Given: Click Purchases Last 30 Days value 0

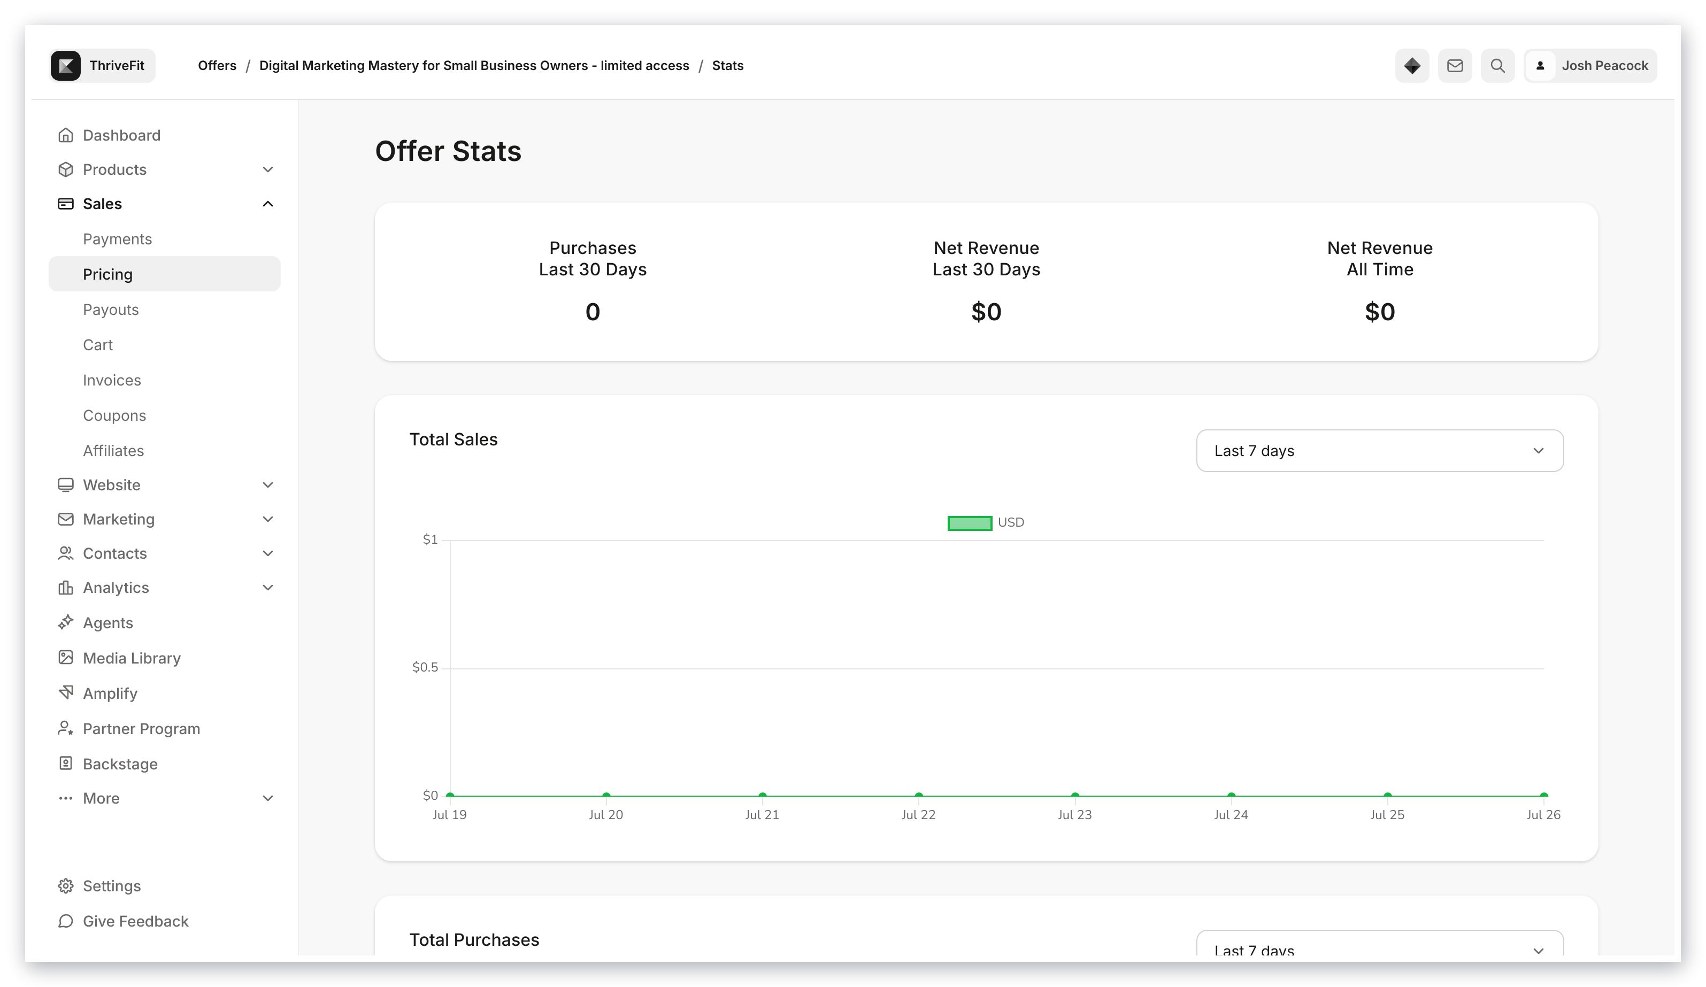Looking at the screenshot, I should (593, 312).
